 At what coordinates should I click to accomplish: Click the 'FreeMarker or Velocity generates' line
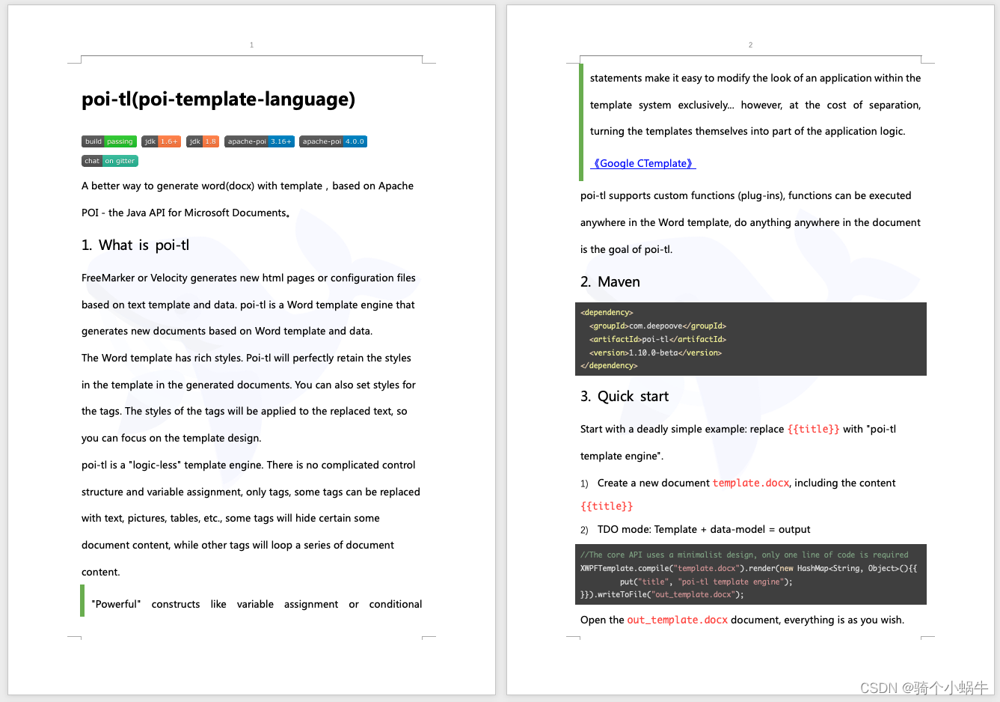[x=248, y=278]
